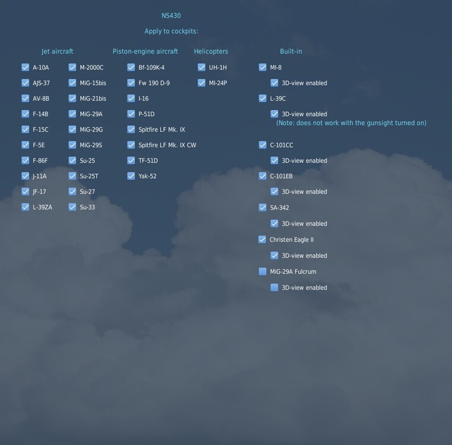Uncheck the built-in MI-8 checkbox
This screenshot has height=445, width=452.
(263, 68)
